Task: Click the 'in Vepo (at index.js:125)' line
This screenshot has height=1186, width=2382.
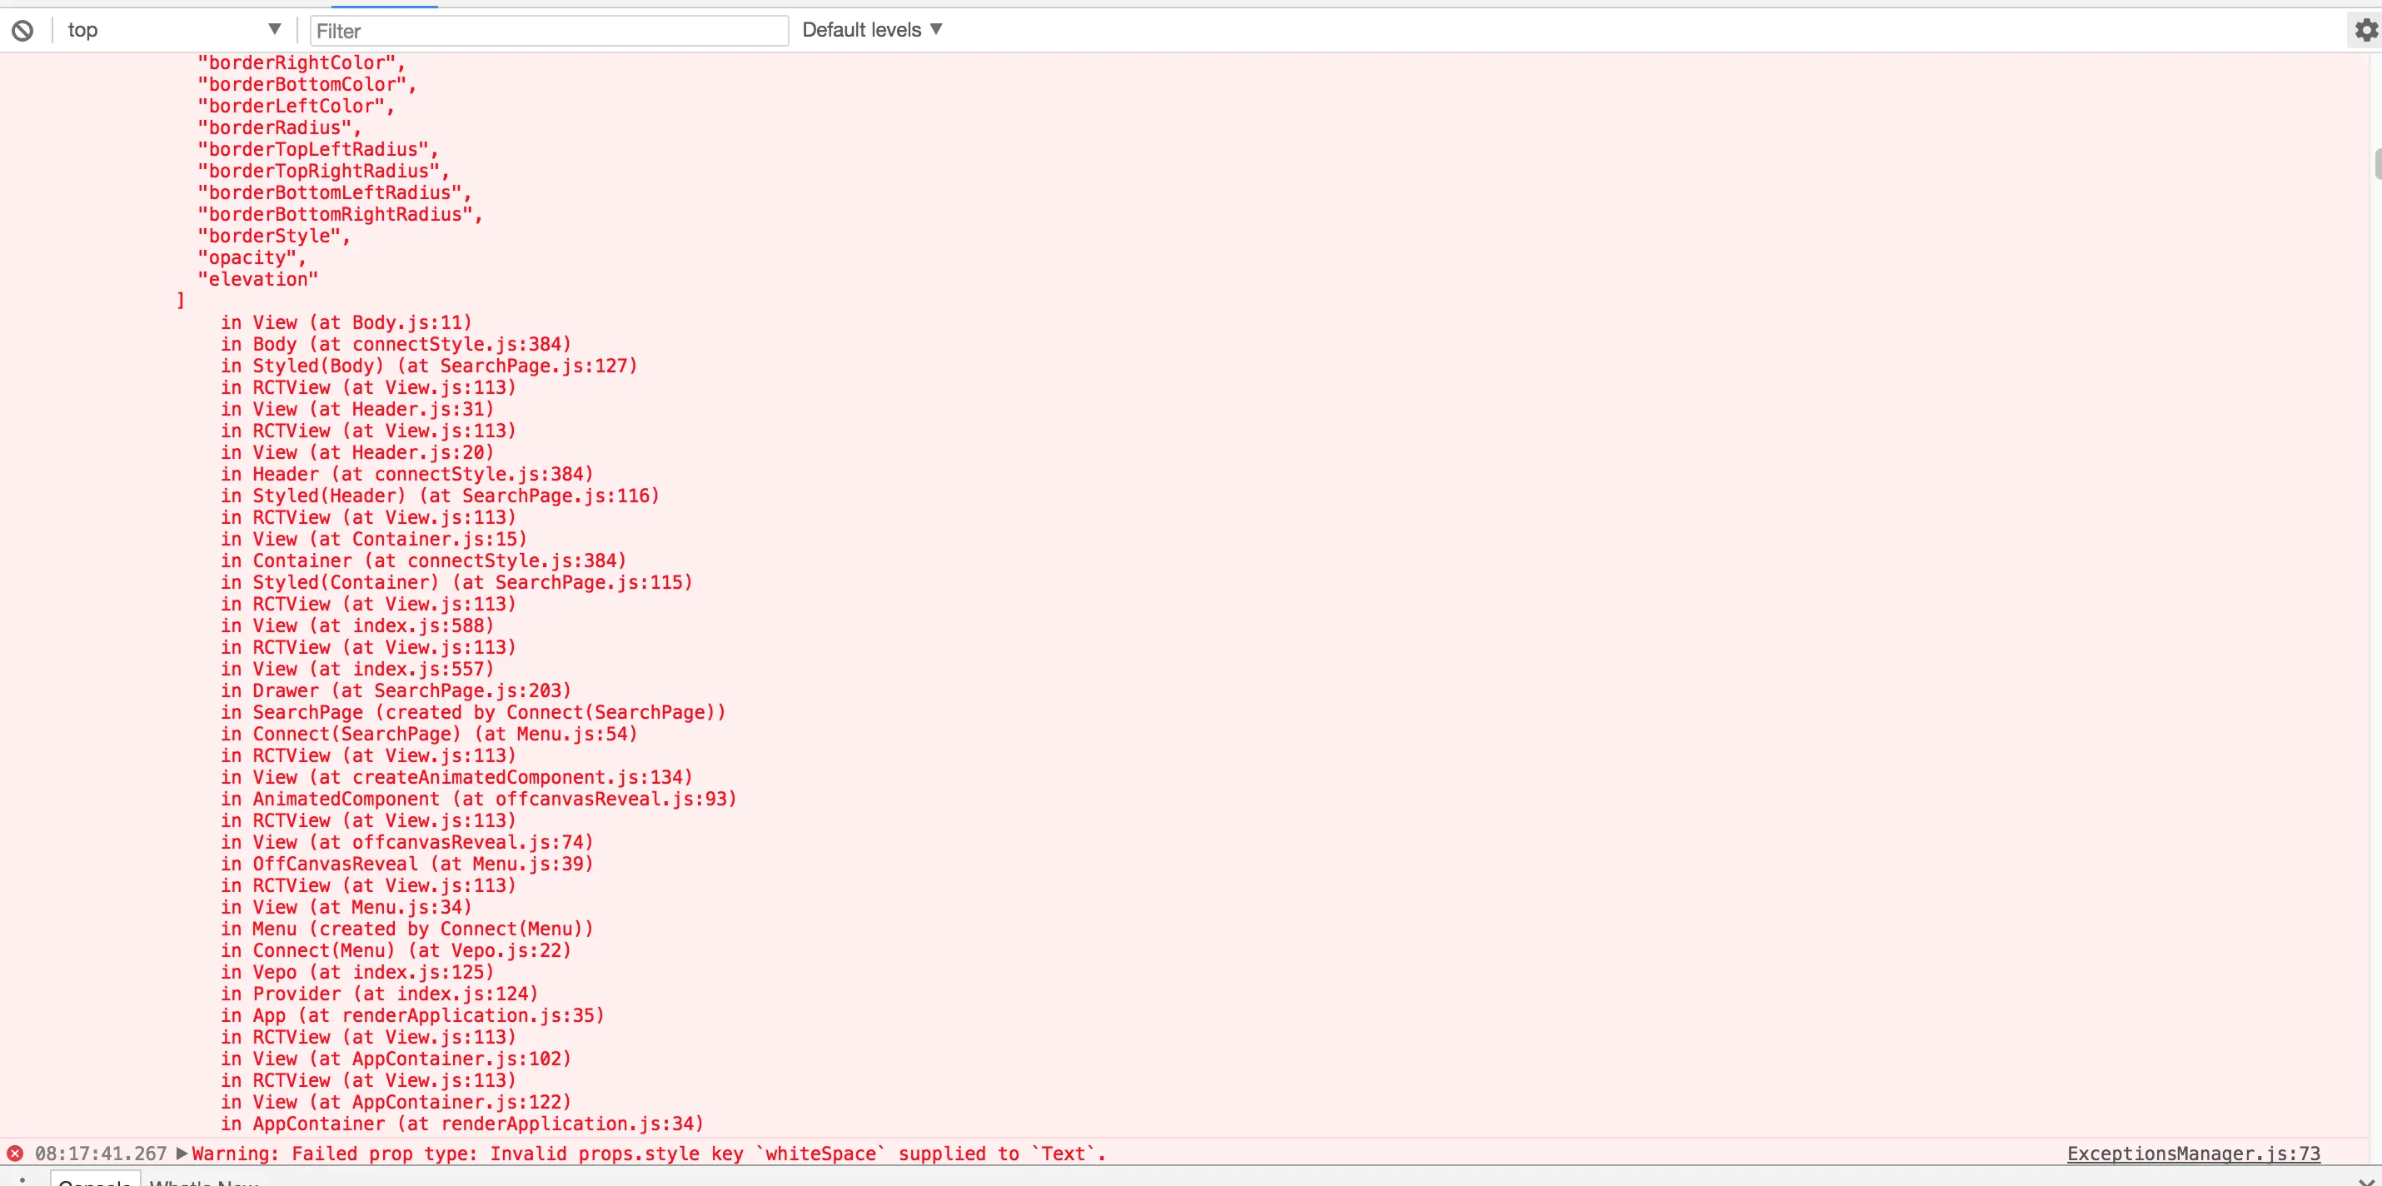Action: pos(357,973)
